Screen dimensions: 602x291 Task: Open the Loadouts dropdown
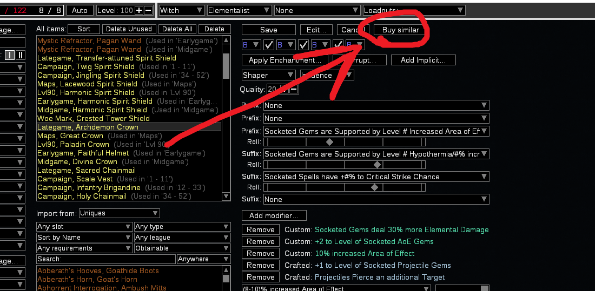pos(414,10)
